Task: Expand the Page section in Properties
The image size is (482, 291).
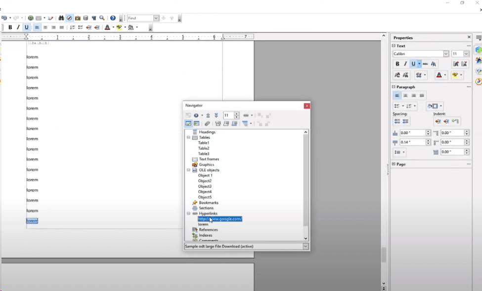Action: pos(394,164)
